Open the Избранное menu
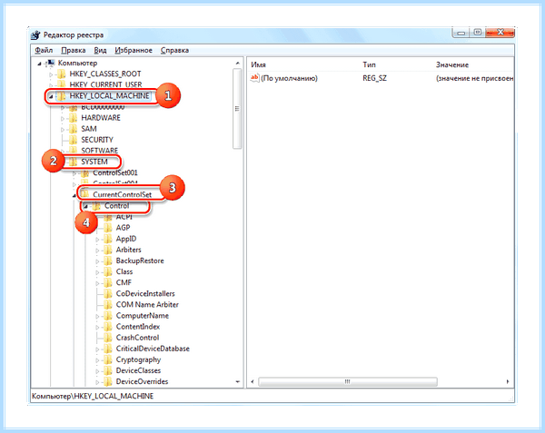This screenshot has width=545, height=433. click(134, 50)
